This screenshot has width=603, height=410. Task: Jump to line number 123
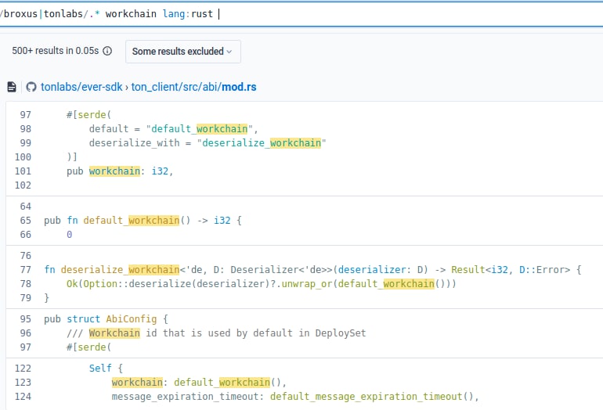(x=22, y=383)
